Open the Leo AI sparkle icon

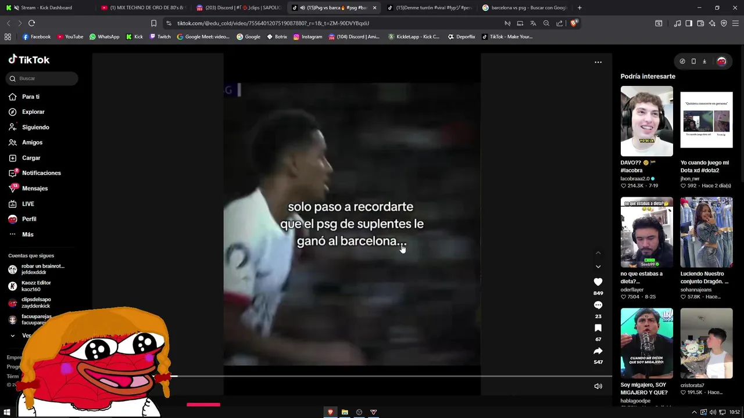point(712,23)
